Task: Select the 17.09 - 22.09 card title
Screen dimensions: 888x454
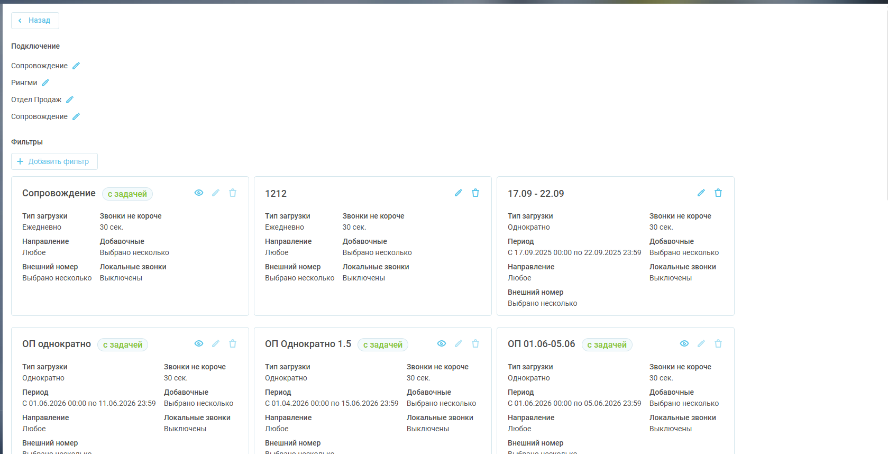Action: pyautogui.click(x=536, y=194)
